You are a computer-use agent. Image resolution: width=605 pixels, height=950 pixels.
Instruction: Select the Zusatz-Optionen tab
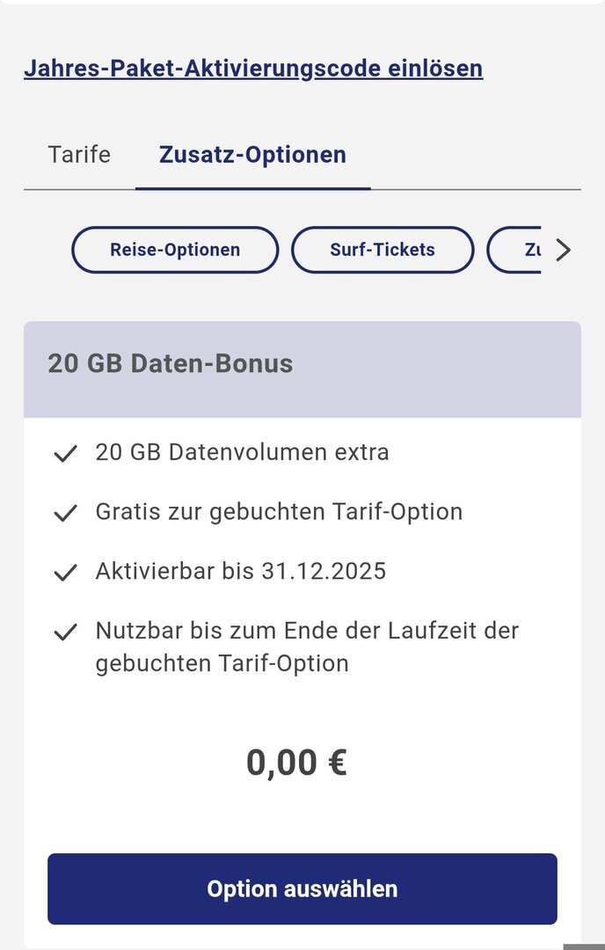[252, 155]
